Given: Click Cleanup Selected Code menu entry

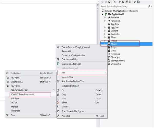Looking at the screenshot, I should tap(71, 64).
